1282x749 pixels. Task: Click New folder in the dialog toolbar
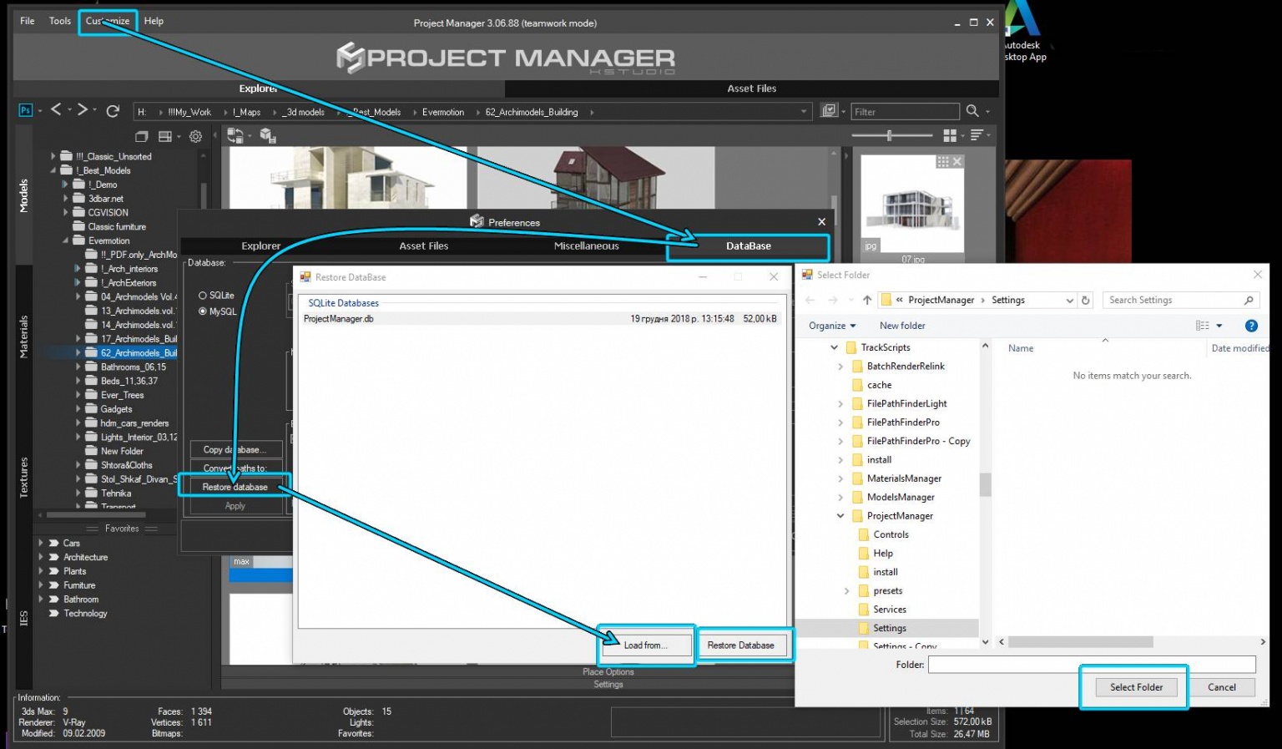[x=902, y=326]
